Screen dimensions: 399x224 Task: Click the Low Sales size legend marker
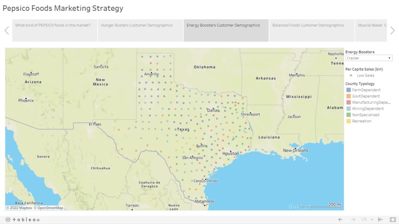(x=351, y=75)
